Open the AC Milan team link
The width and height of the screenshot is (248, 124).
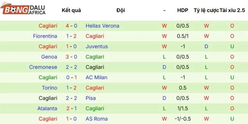tap(96, 77)
